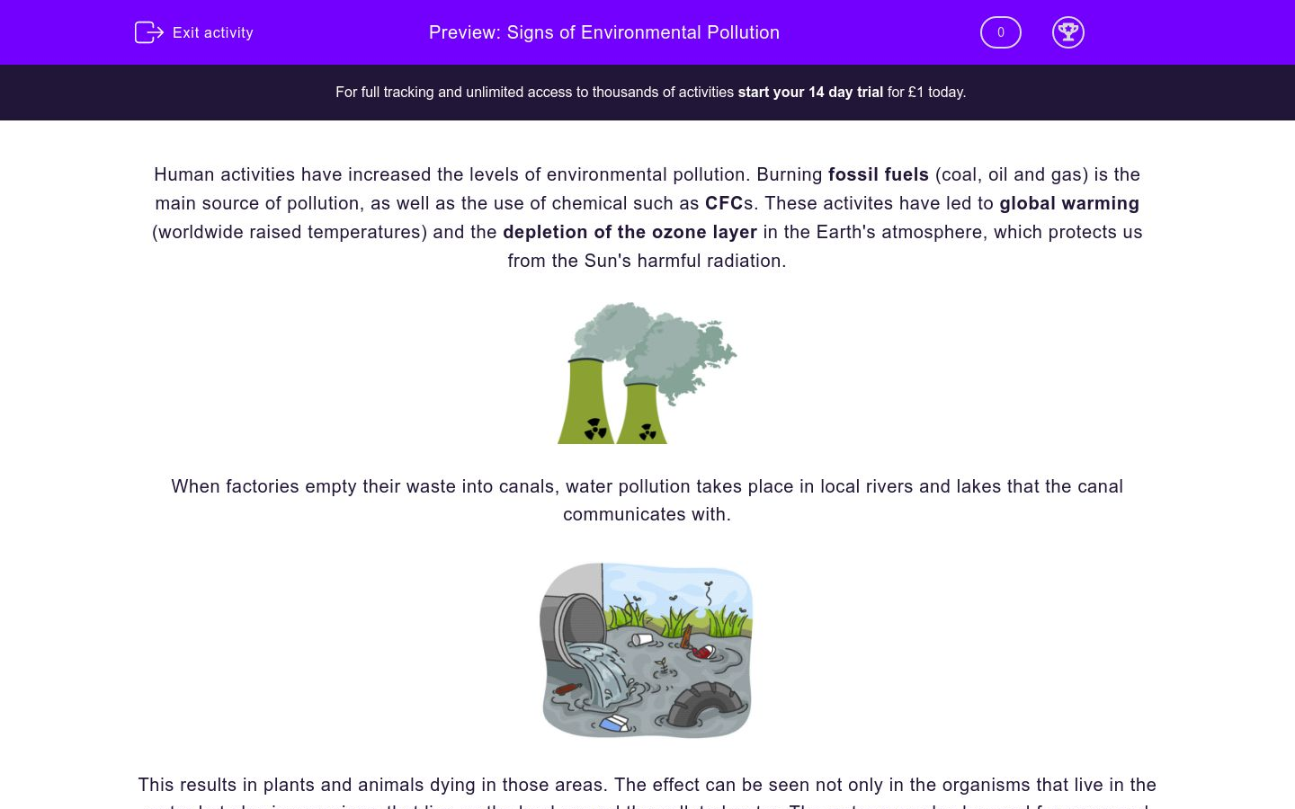
Task: Select the tyre in the polluted water image
Action: coord(706,701)
